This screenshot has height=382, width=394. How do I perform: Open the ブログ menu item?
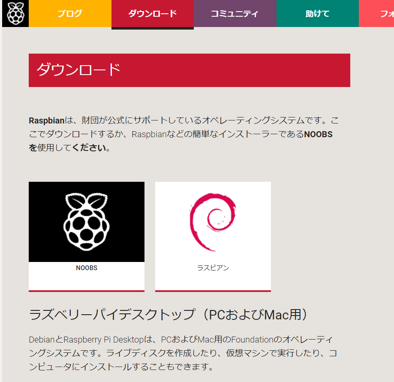69,13
